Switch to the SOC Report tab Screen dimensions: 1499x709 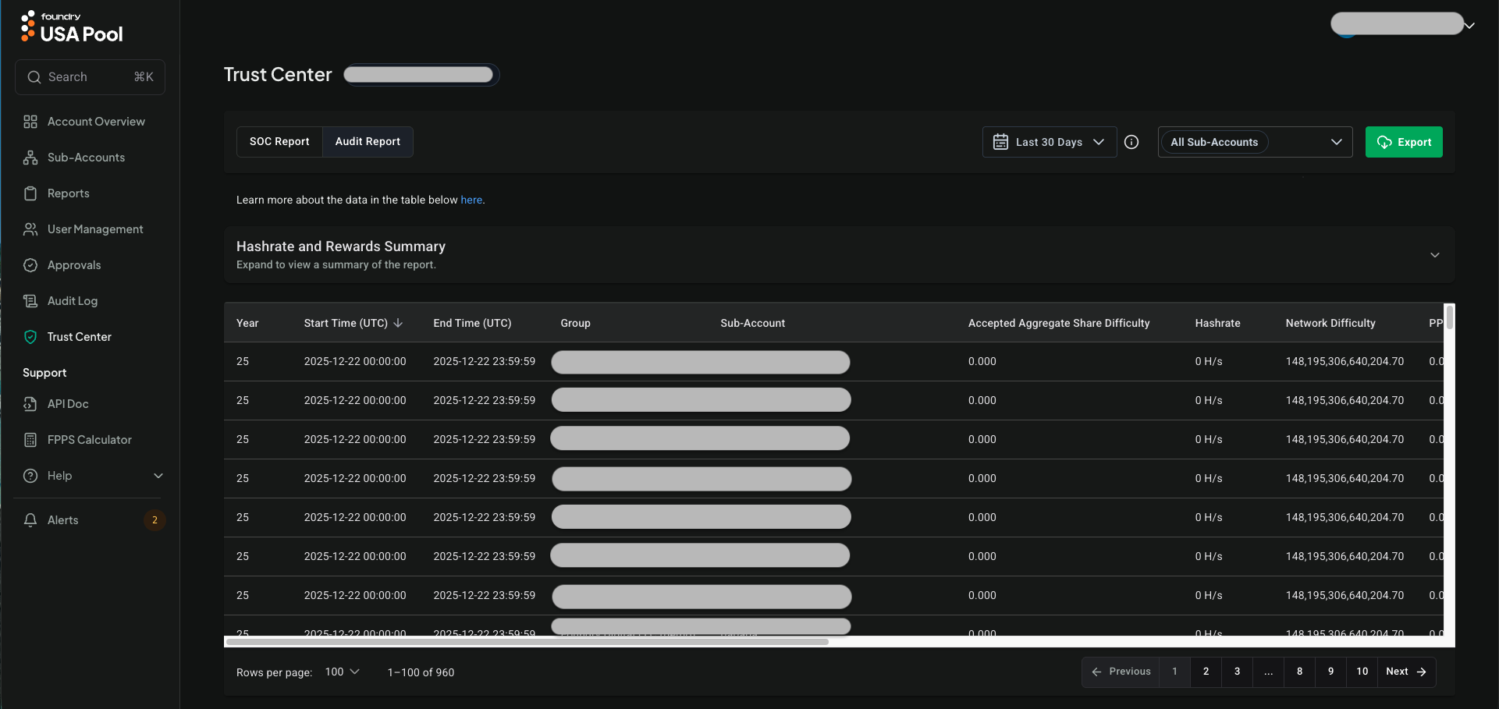tap(279, 142)
